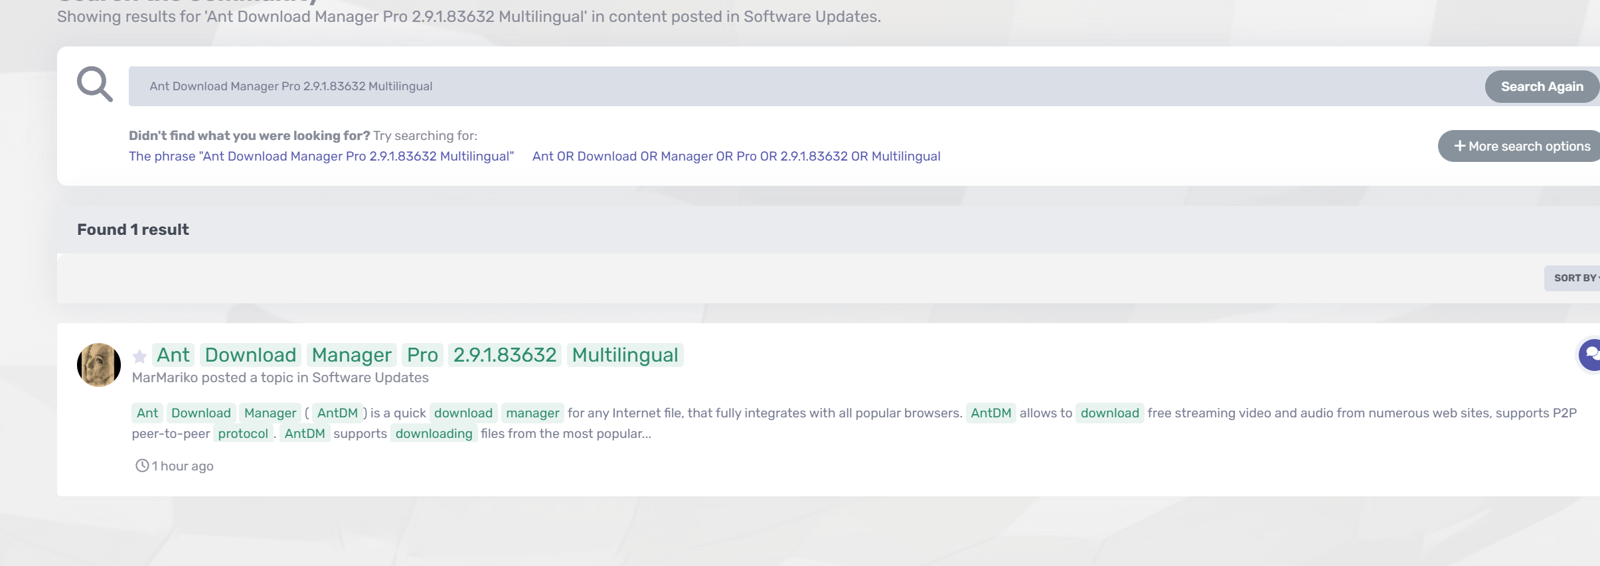Open the comments bubble icon on result

pos(1590,355)
